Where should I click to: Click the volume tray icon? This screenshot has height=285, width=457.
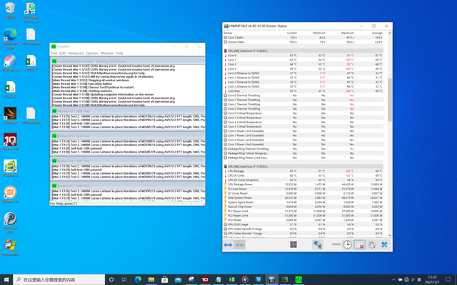(413, 279)
